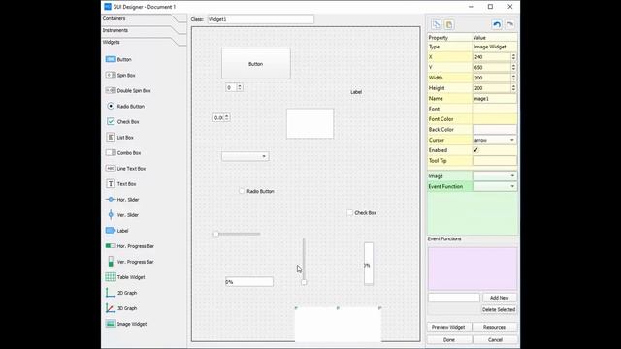The height and width of the screenshot is (349, 621).
Task: Pick the Hor. Progress Bar icon
Action: (x=111, y=246)
